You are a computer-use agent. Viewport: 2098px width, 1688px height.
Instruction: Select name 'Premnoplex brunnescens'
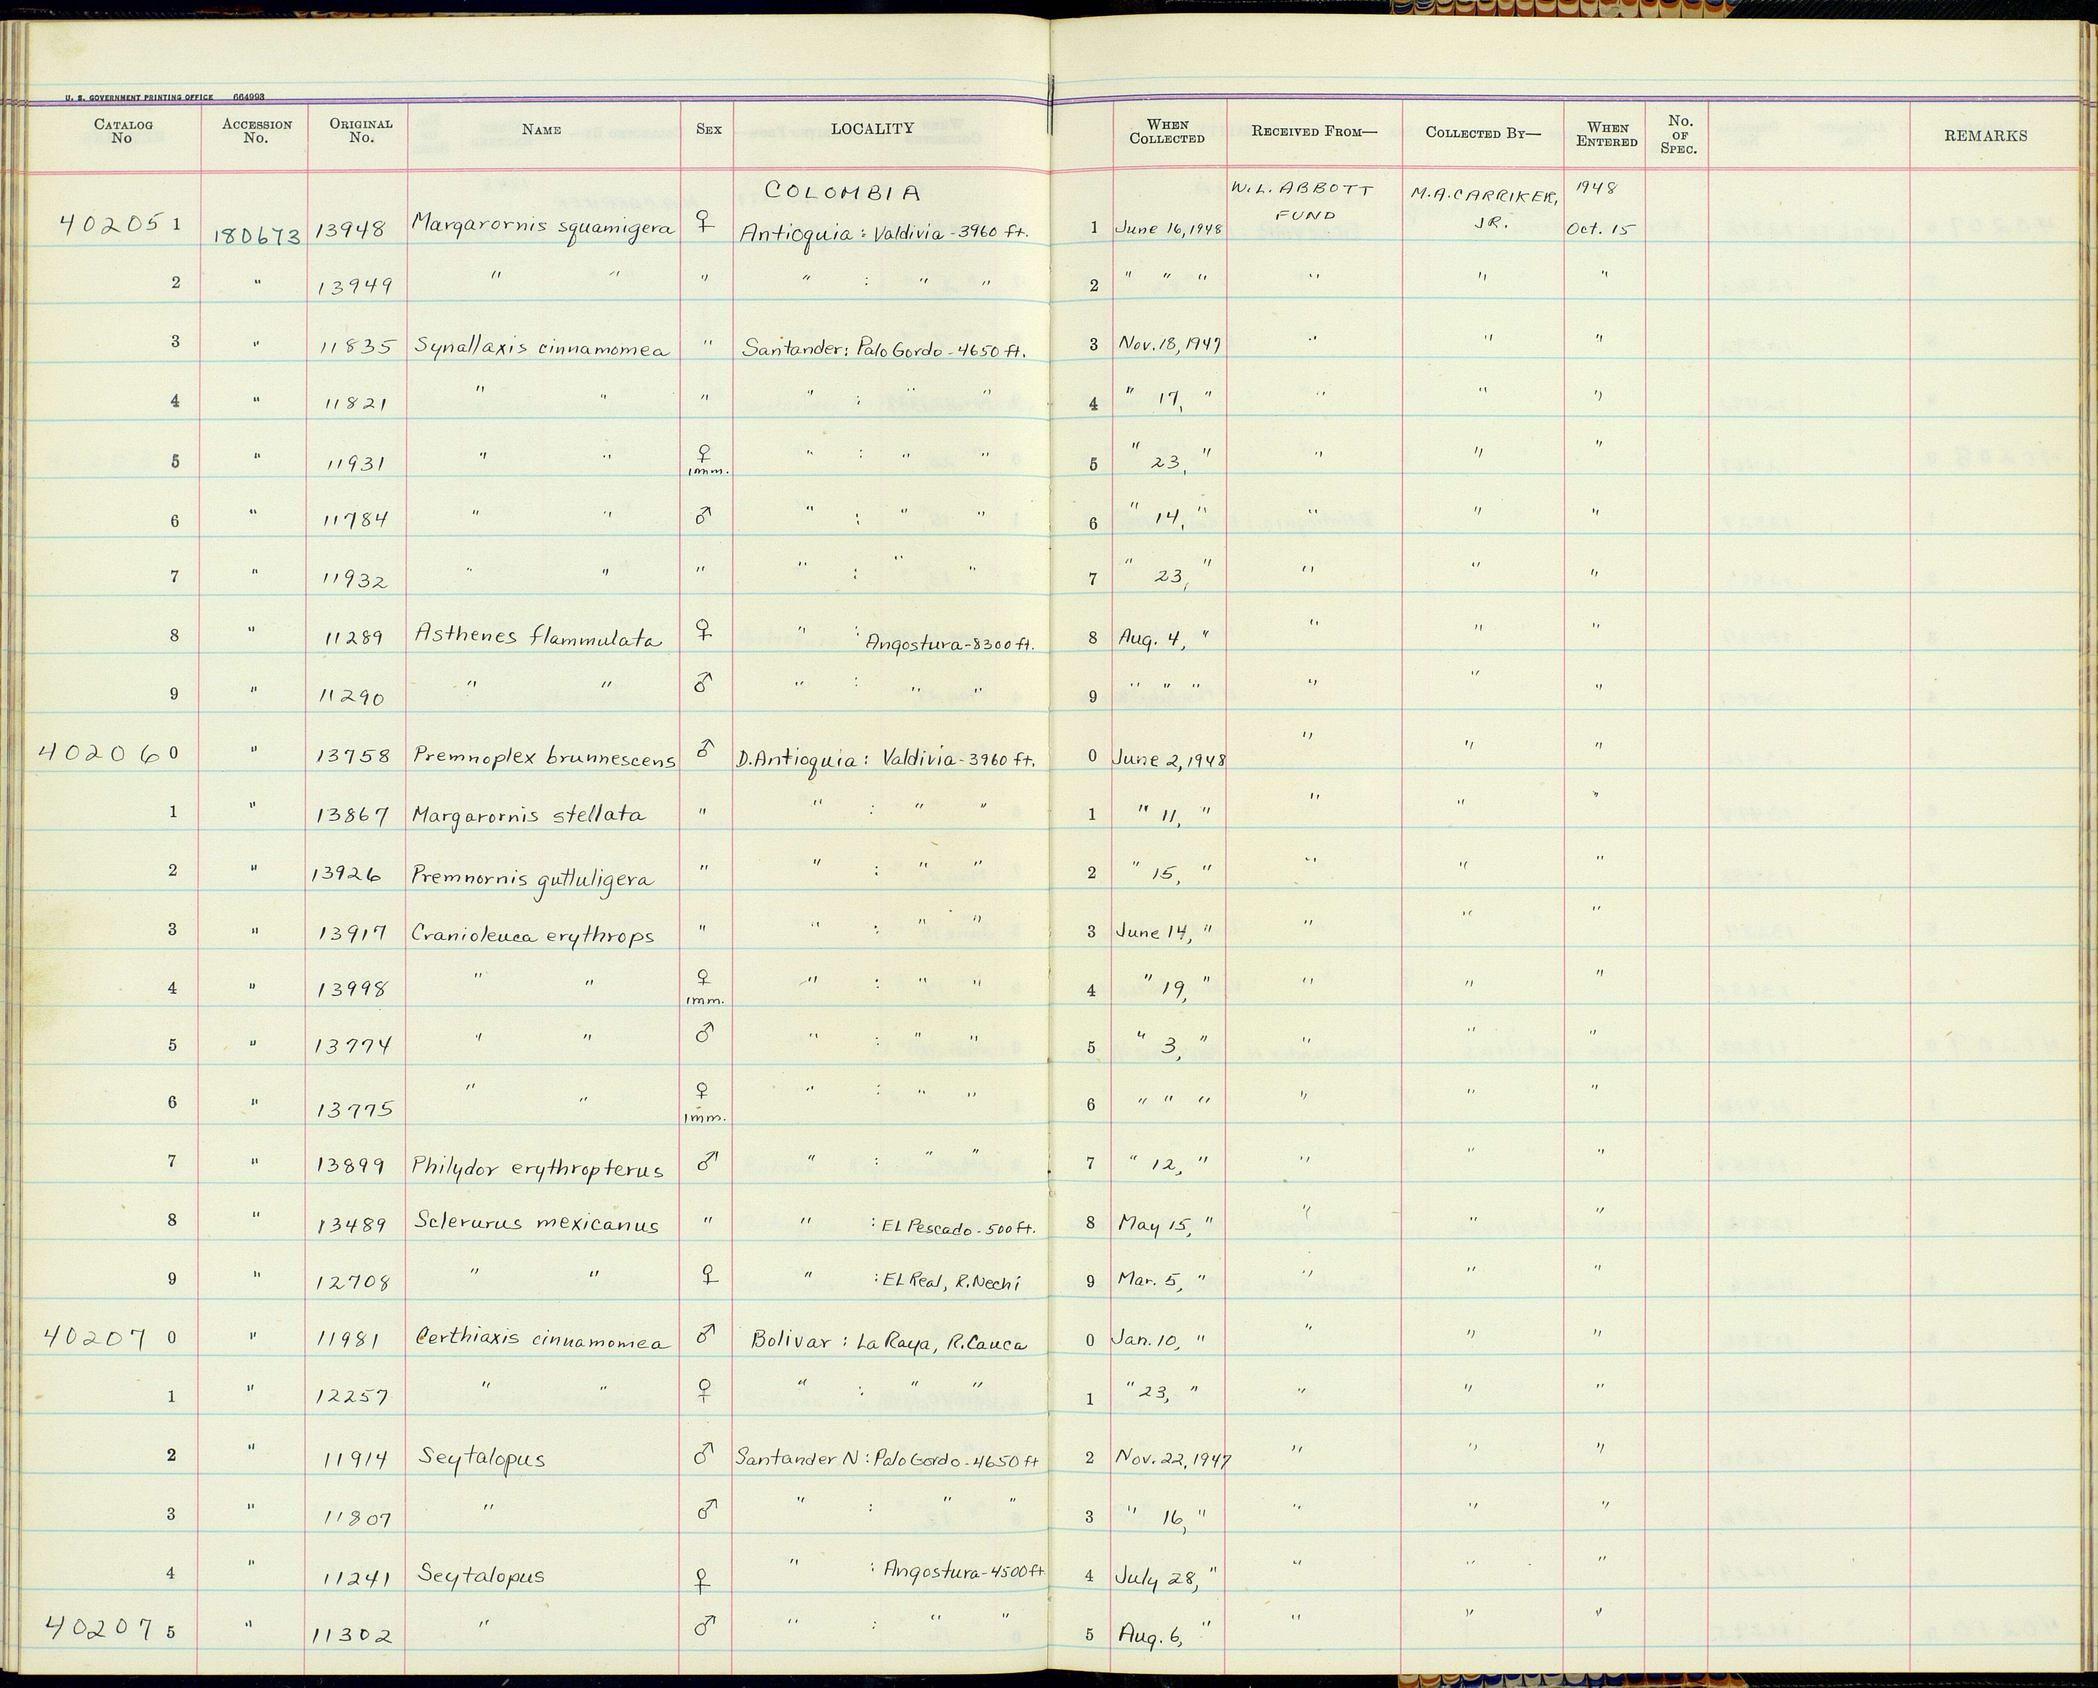543,757
